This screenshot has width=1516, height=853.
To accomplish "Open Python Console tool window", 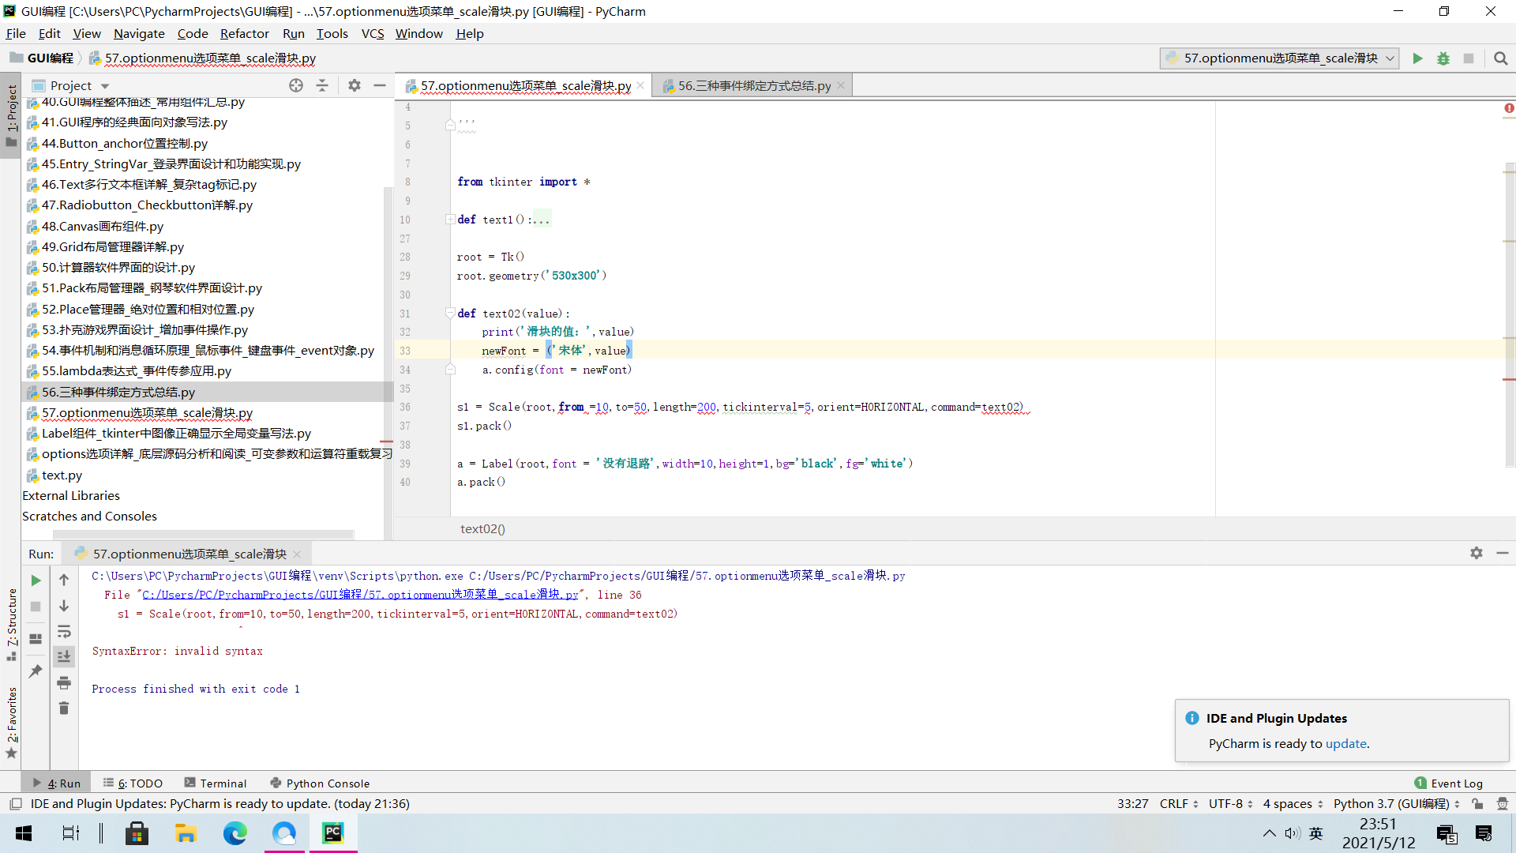I will tap(320, 783).
